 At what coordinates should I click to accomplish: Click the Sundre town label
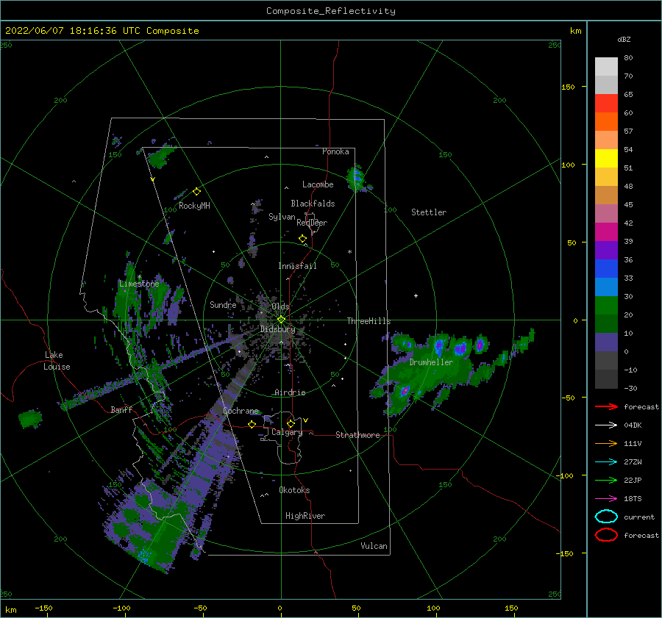click(x=223, y=304)
